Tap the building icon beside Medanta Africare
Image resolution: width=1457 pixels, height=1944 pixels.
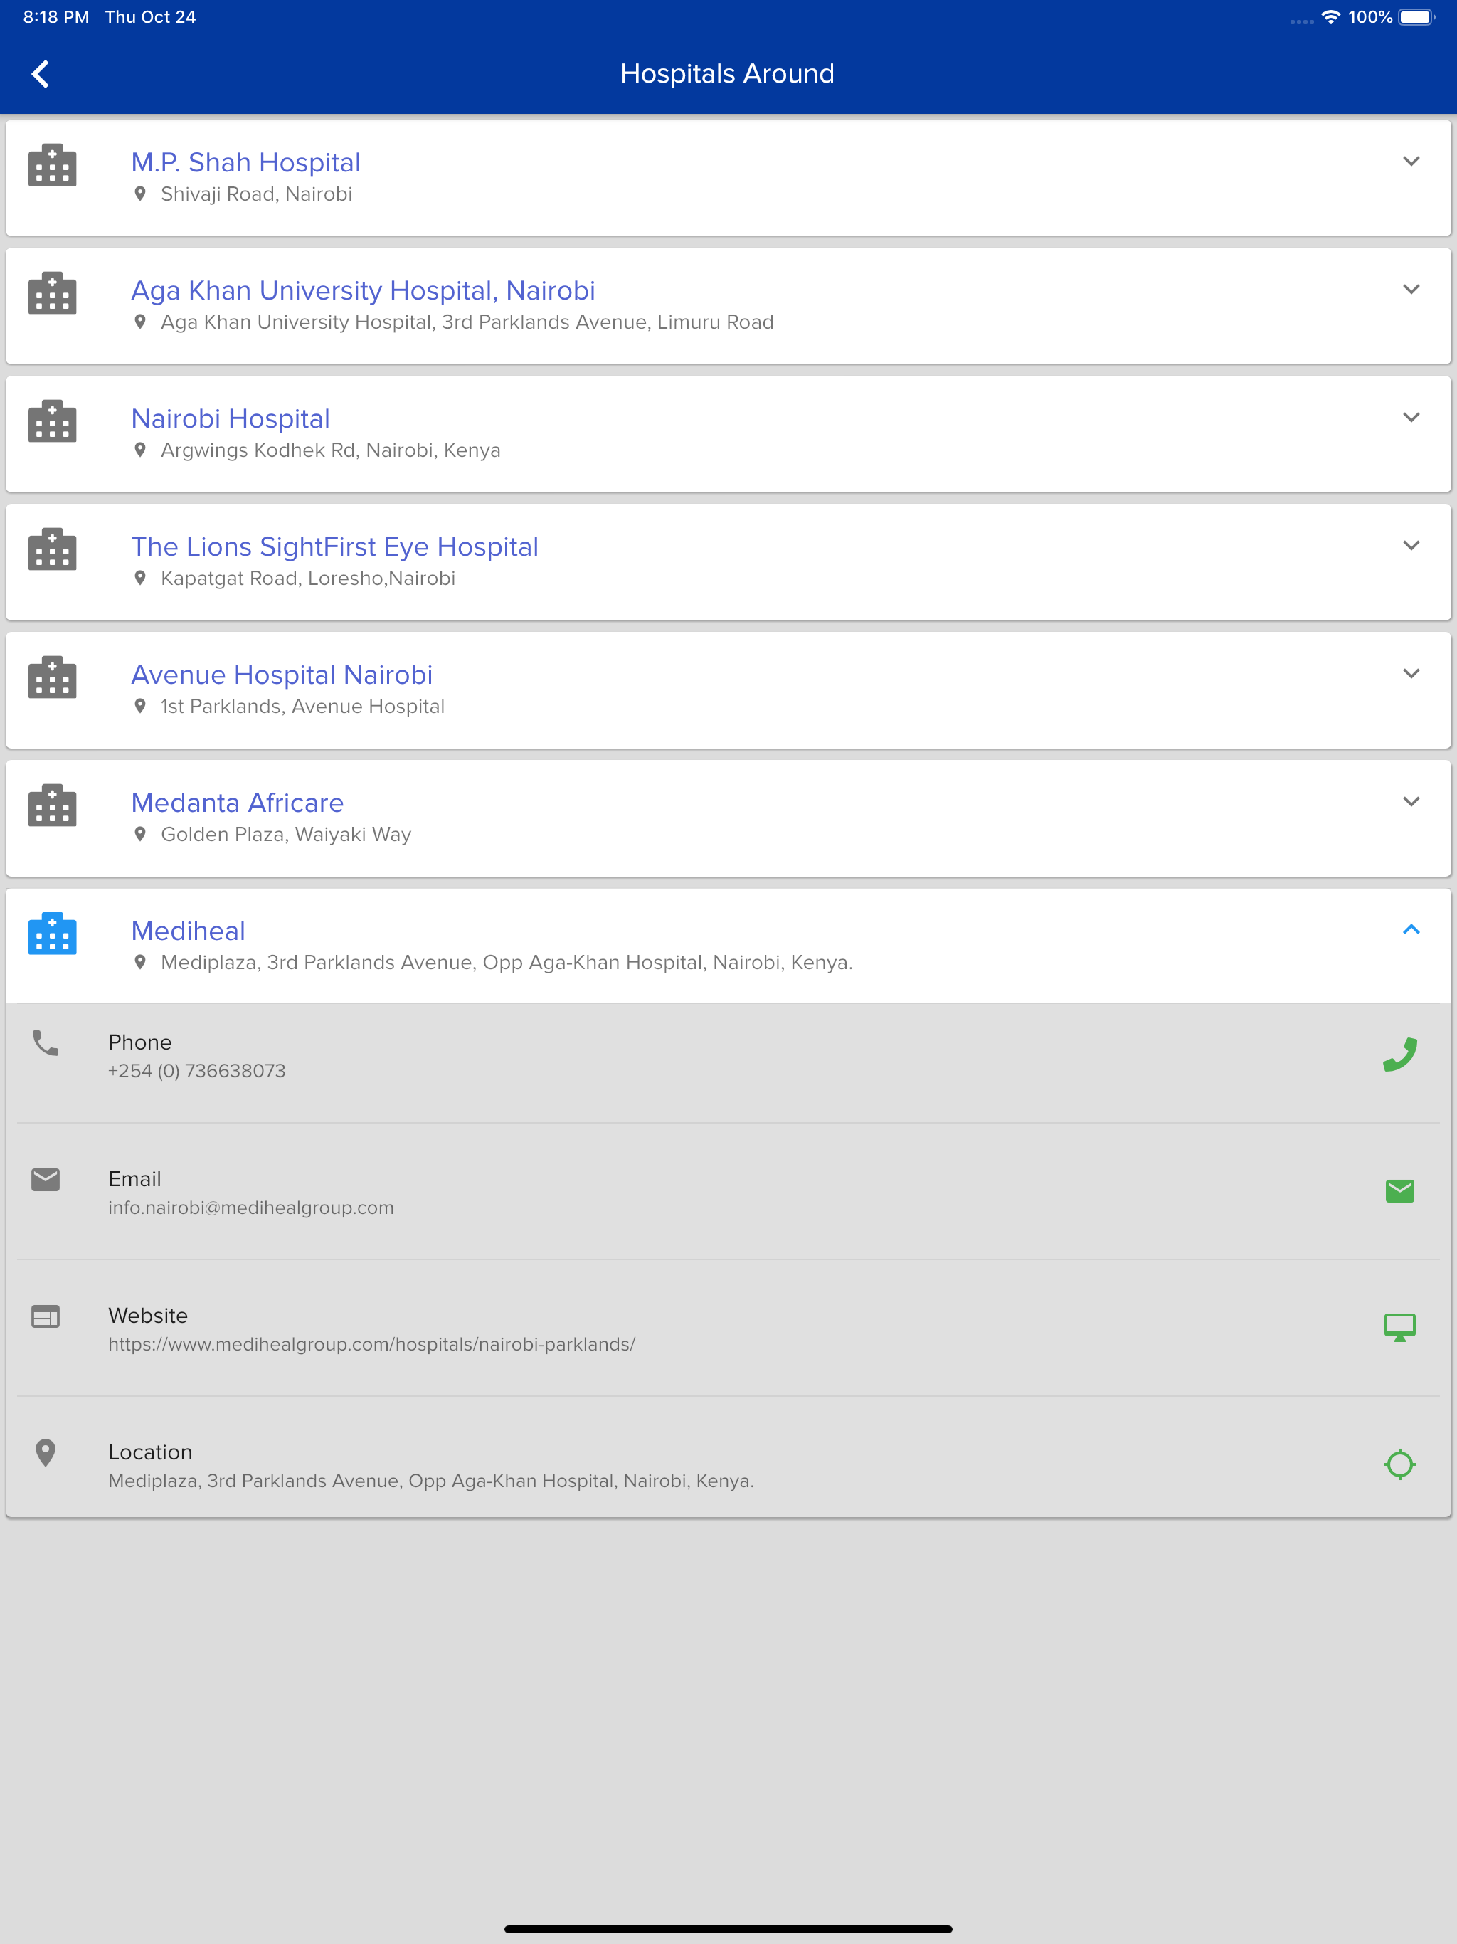click(x=53, y=806)
